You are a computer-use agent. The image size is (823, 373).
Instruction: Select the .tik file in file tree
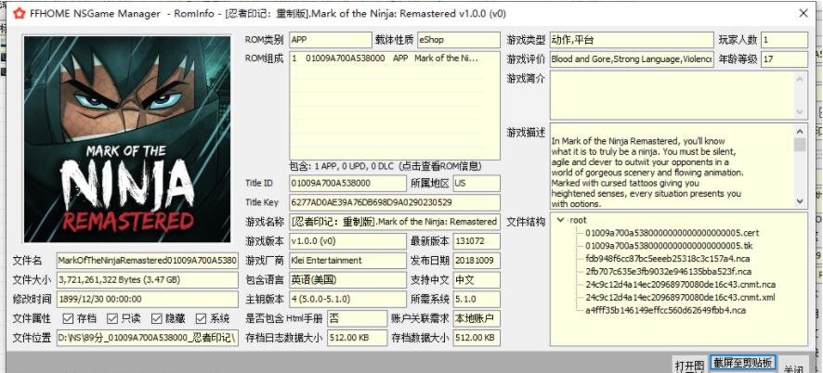669,246
